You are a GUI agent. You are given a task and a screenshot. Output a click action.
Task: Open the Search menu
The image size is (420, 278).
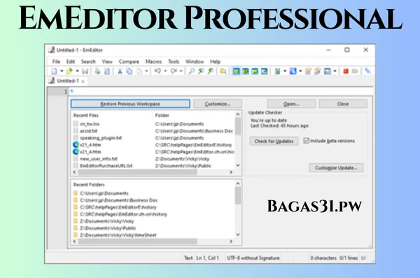pos(88,62)
